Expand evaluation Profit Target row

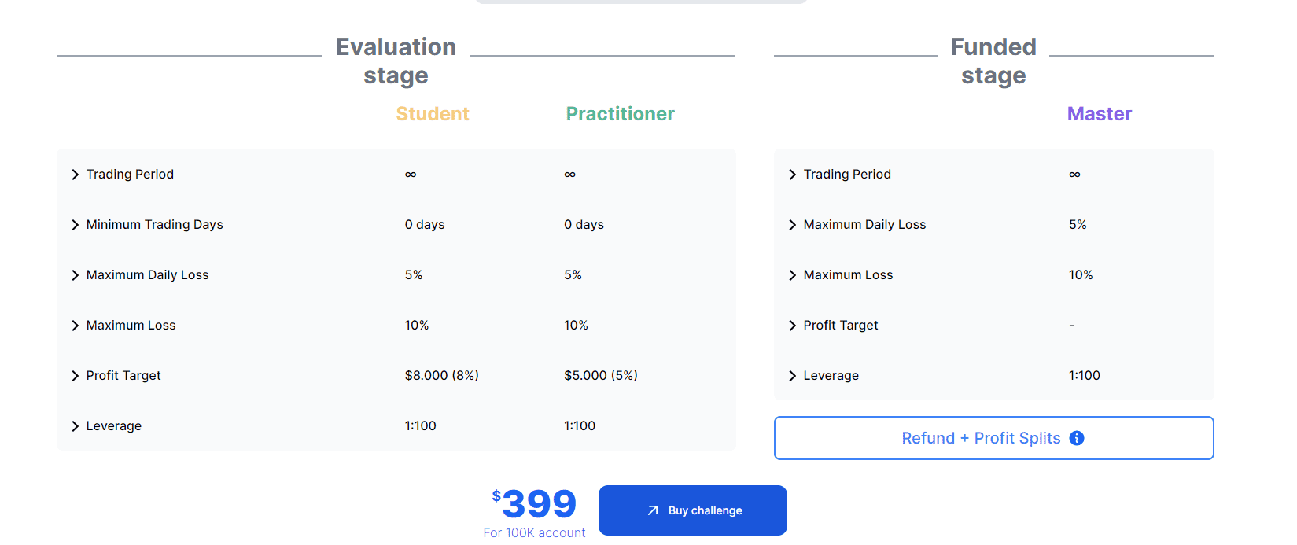point(76,376)
